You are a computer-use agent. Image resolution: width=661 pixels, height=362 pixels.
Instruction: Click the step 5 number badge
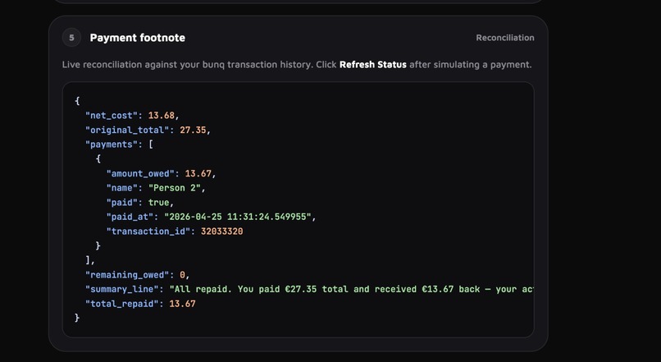(x=71, y=38)
